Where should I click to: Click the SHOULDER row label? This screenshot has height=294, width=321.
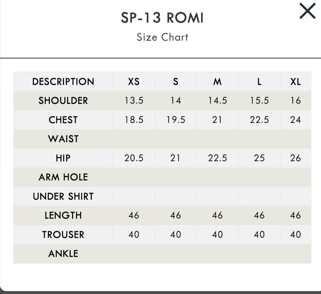[63, 101]
